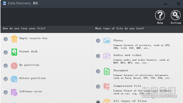Click the 'Document' heading text
183x103 pixels.
click(121, 71)
